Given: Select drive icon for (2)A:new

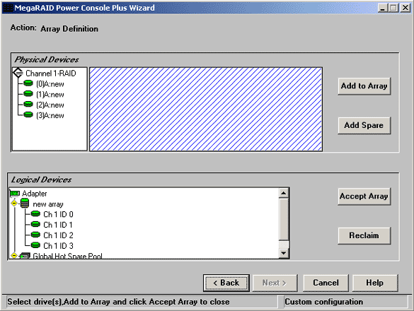Looking at the screenshot, I should [x=28, y=105].
